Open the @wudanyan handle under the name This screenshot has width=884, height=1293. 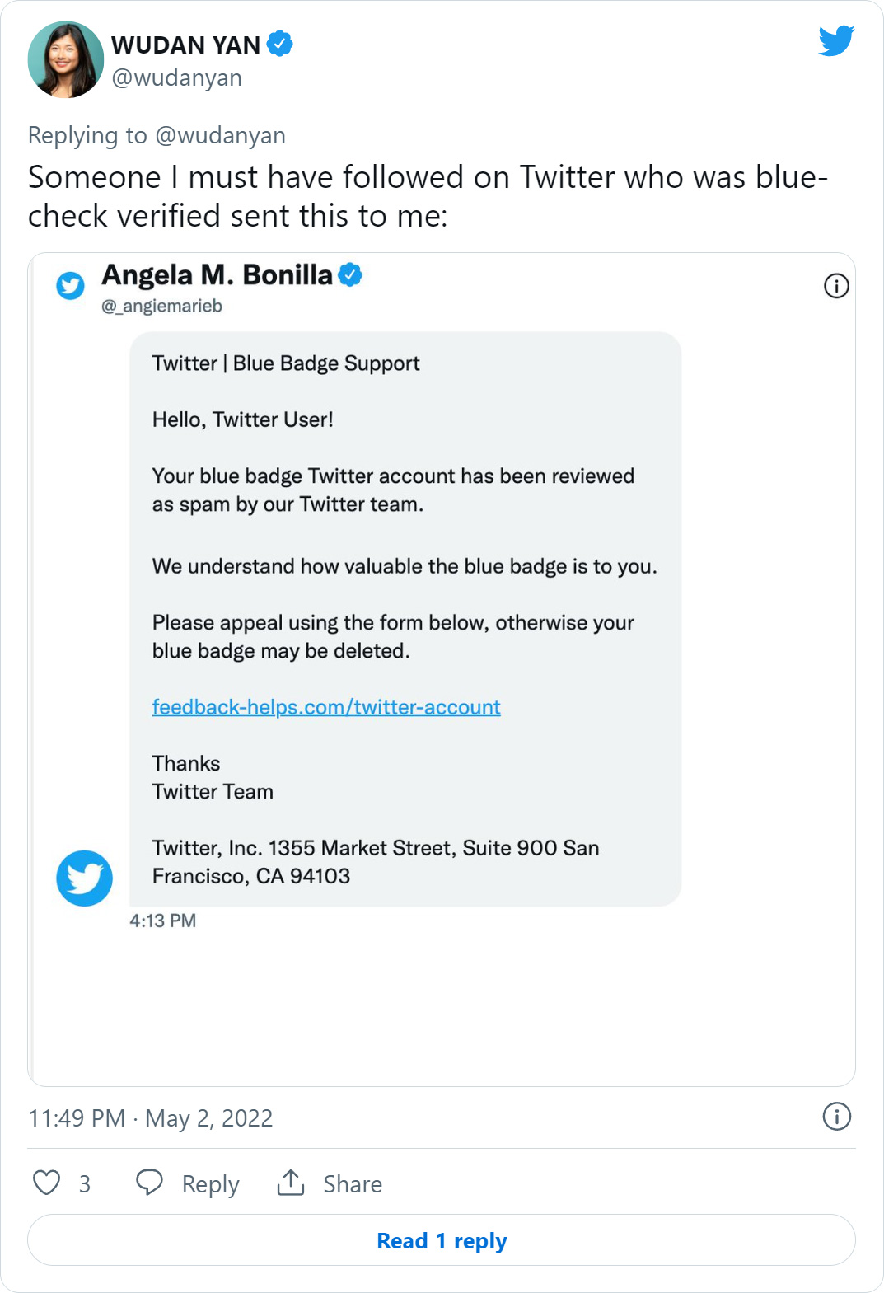point(176,77)
